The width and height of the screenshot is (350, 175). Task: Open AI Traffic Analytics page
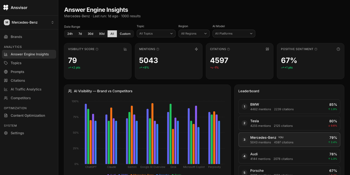(x=29, y=89)
